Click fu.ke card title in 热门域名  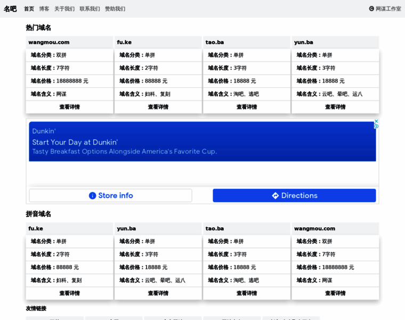(x=124, y=42)
